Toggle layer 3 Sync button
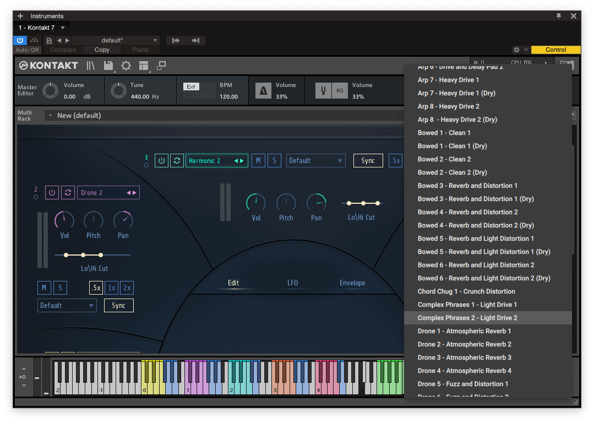 coord(368,161)
